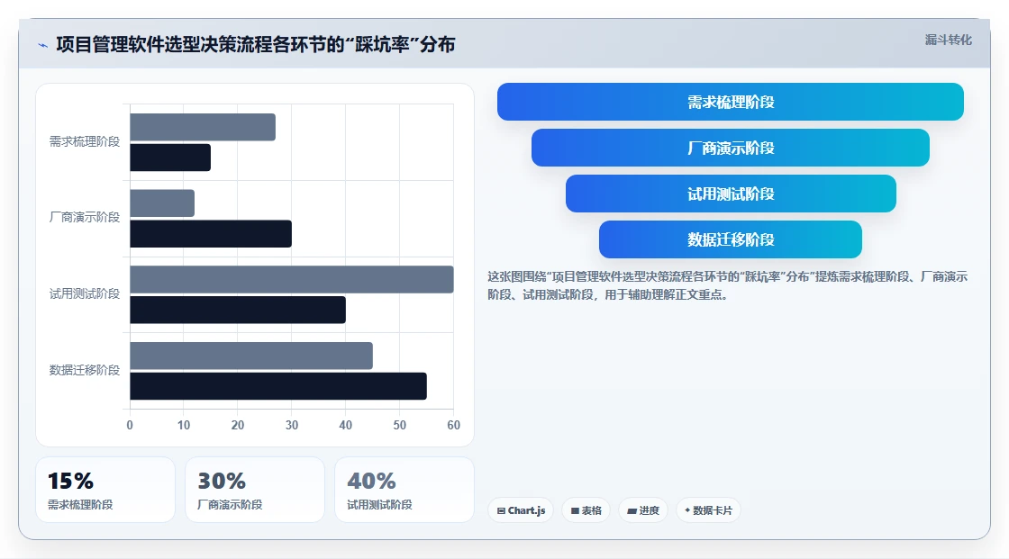This screenshot has height=559, width=1009.
Task: Click the title 项目管理软件选型决策流程各环节的“踩坑率”分布
Action: tap(256, 44)
